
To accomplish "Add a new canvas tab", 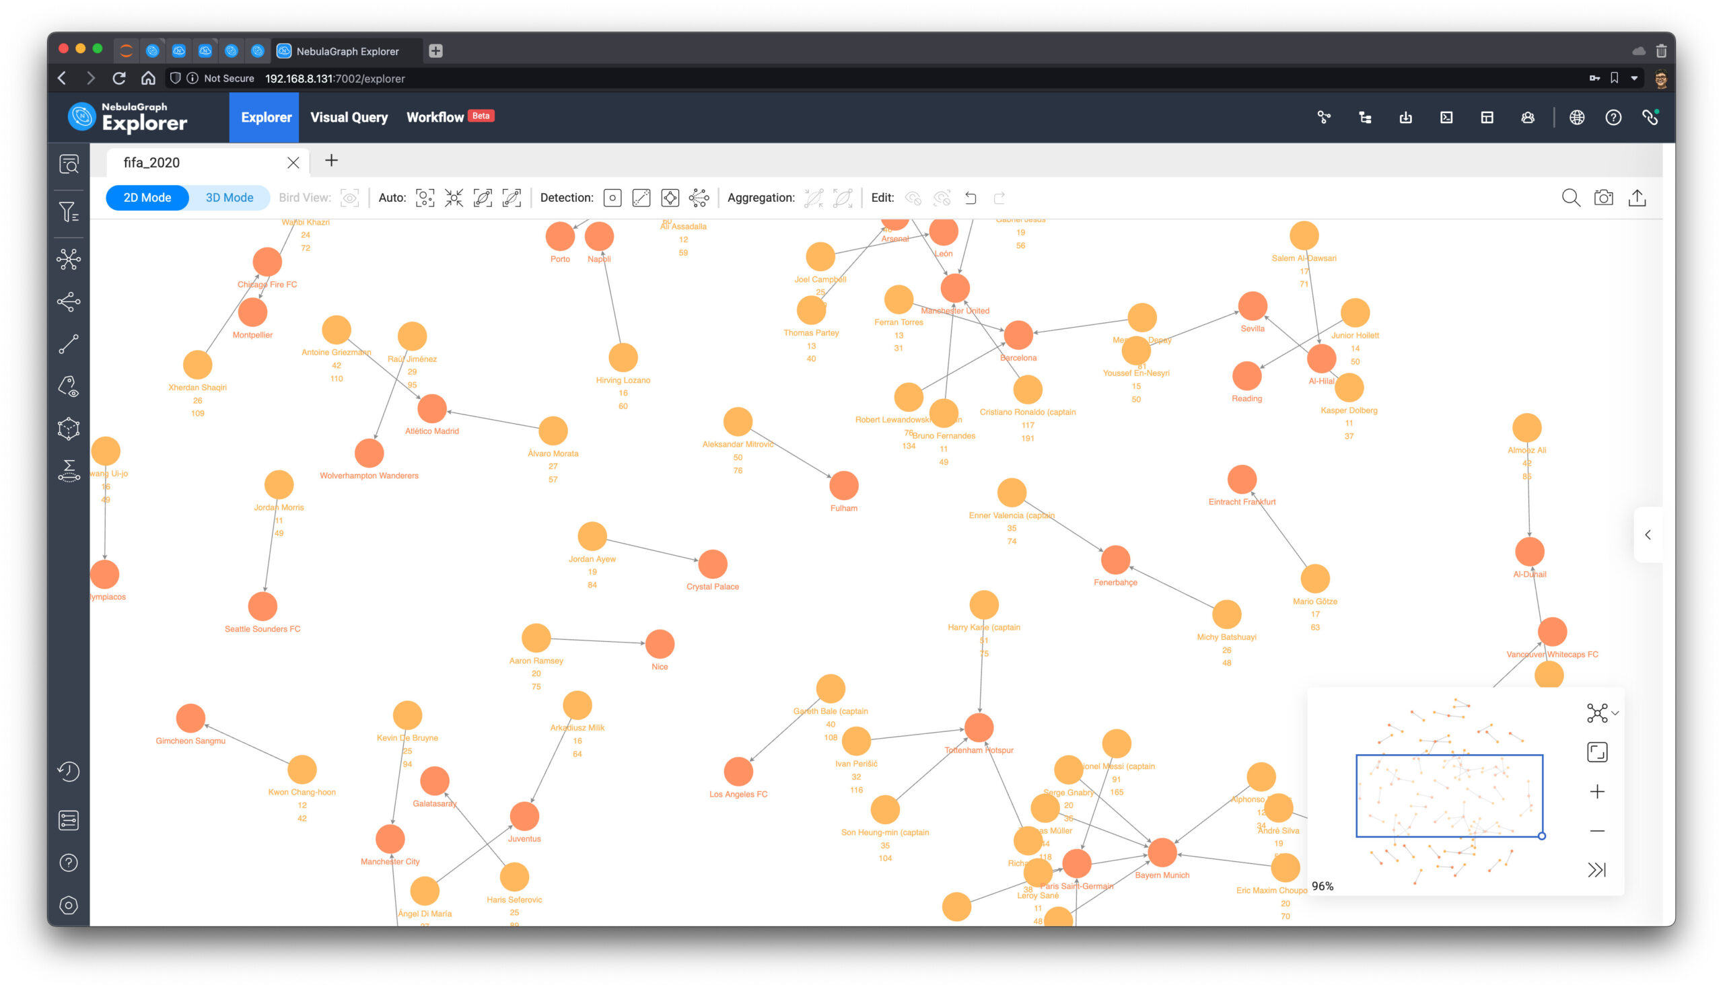I will [331, 160].
